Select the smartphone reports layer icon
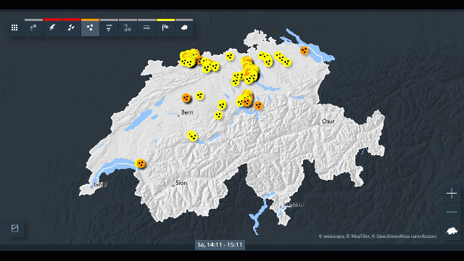 [128, 28]
